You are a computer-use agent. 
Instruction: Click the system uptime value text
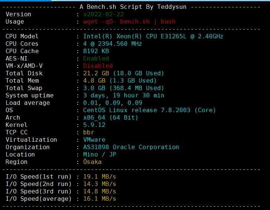point(124,95)
